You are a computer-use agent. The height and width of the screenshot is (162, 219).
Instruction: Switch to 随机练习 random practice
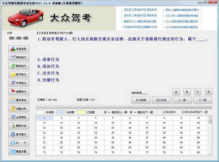coord(18,66)
